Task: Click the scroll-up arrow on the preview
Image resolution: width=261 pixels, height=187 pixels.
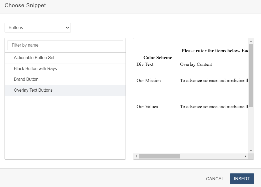Action: (251, 41)
